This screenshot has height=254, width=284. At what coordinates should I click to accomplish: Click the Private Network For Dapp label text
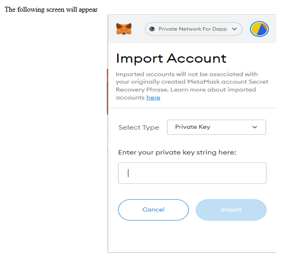pyautogui.click(x=193, y=29)
